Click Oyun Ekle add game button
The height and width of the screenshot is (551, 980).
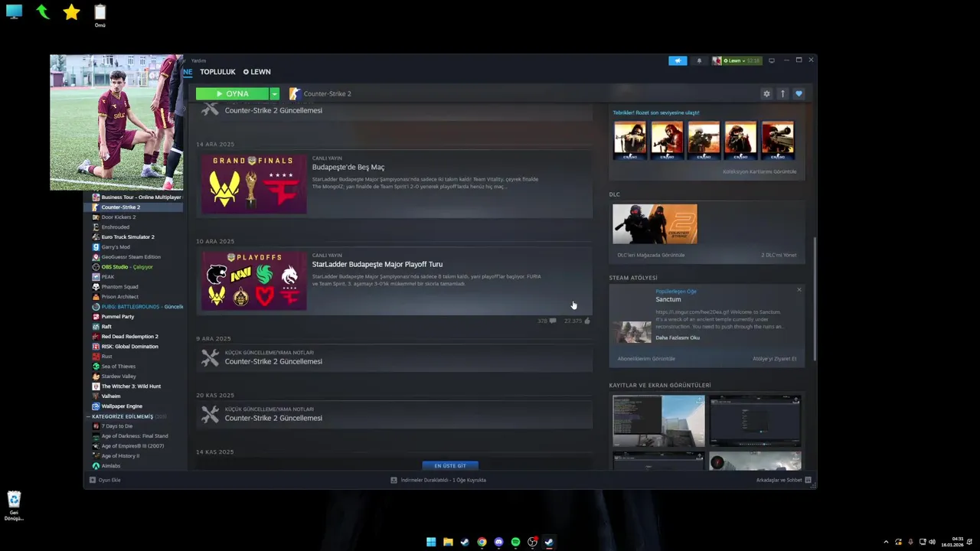point(105,481)
